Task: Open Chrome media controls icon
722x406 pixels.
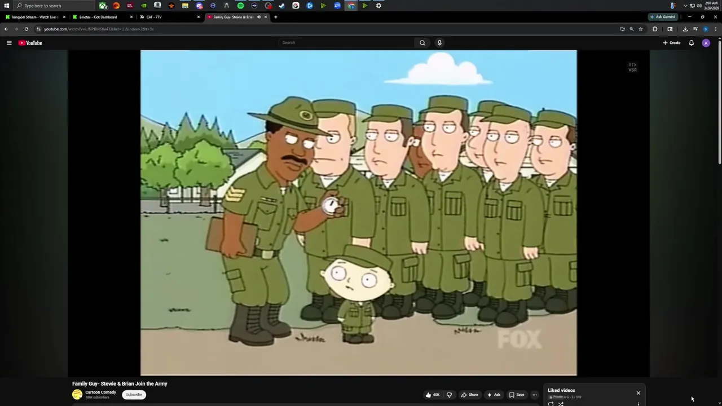Action: click(x=695, y=29)
